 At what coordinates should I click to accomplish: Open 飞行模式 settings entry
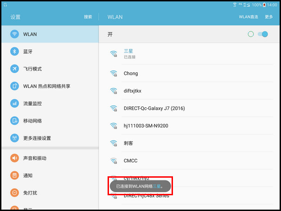pos(50,68)
